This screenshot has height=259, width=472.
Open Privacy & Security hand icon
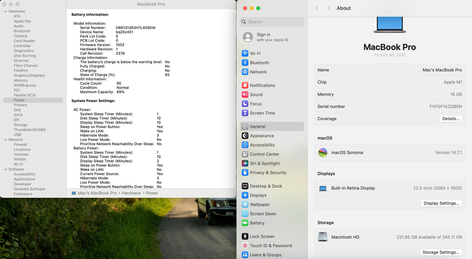245,173
